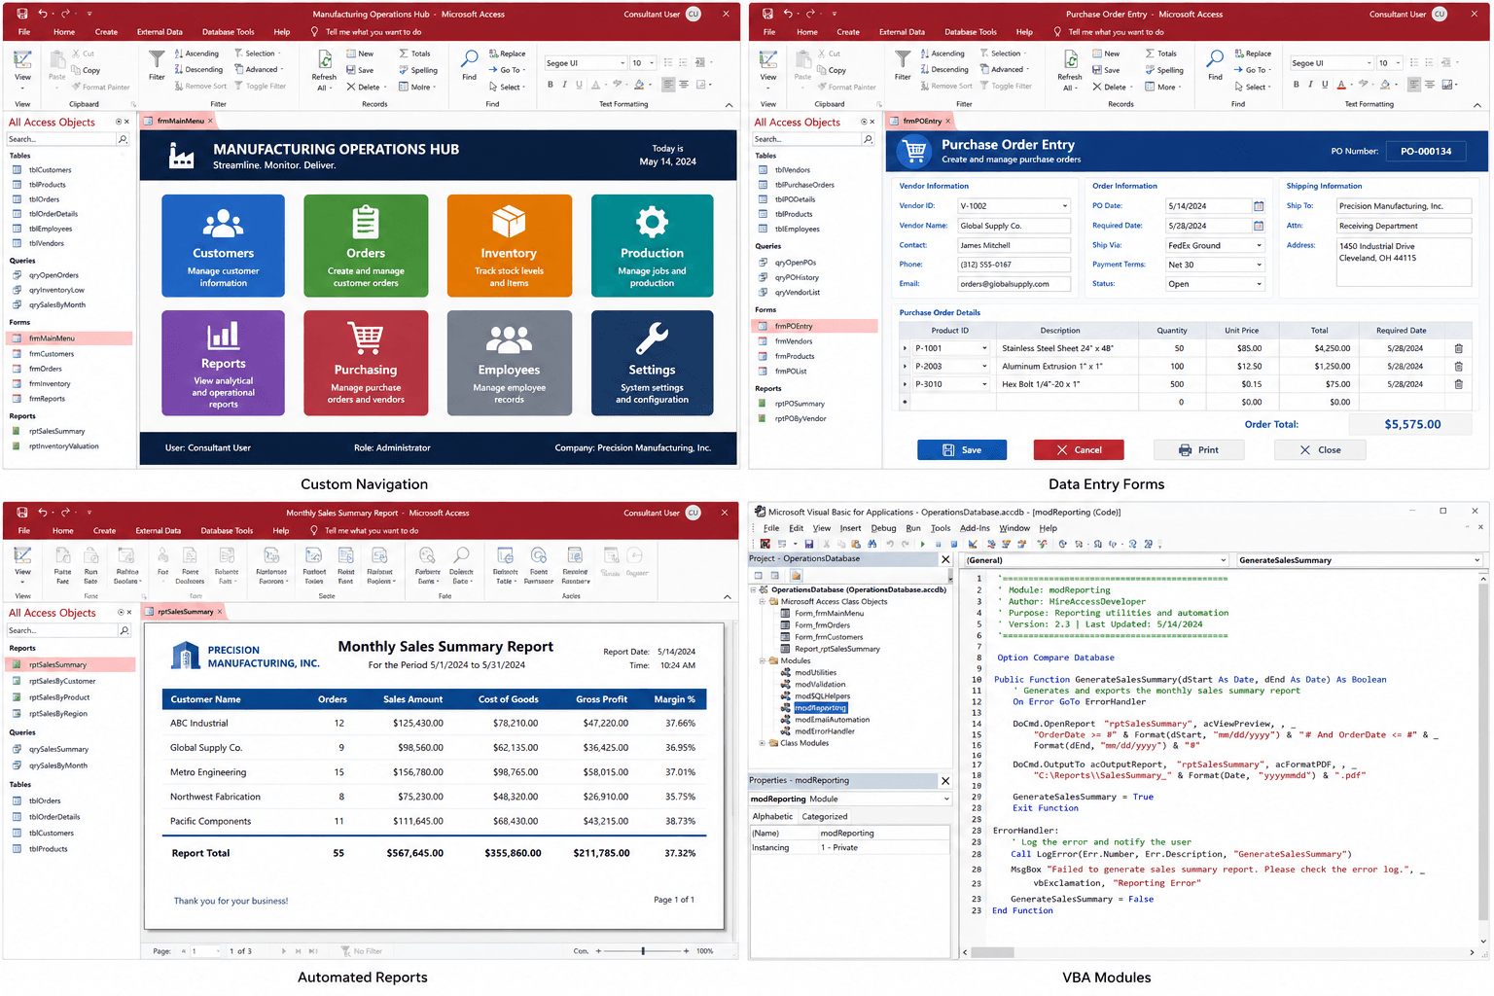This screenshot has height=996, width=1494.
Task: Open External Data tab in Purchase Order Entry window
Action: (903, 32)
